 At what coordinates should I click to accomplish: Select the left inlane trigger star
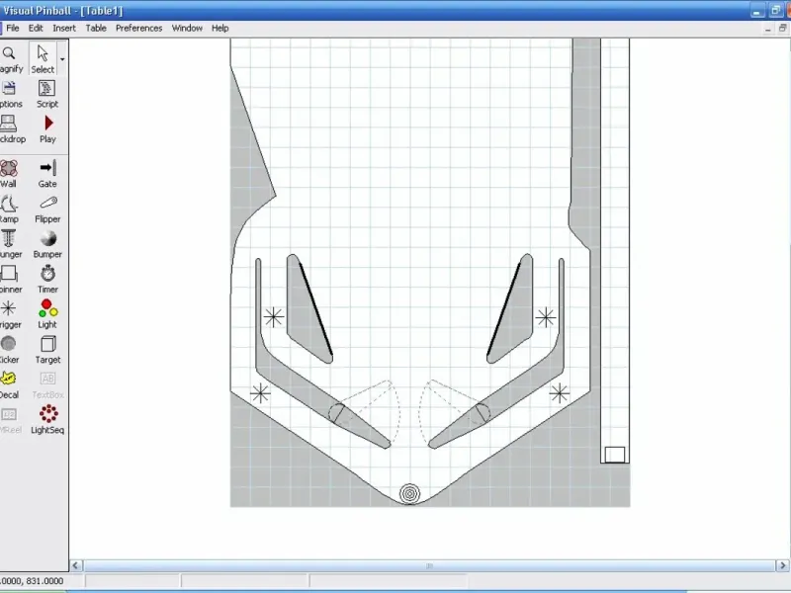tap(274, 317)
